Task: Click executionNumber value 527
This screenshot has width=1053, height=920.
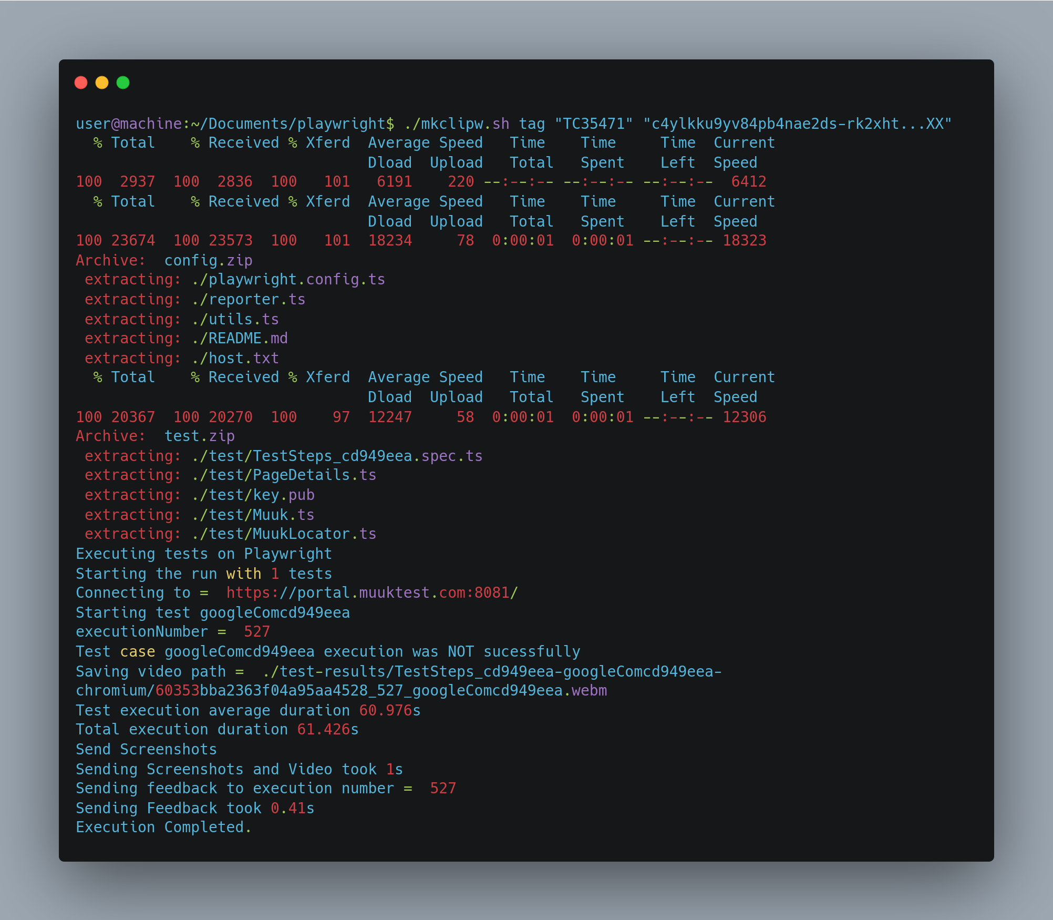Action: pyautogui.click(x=257, y=631)
